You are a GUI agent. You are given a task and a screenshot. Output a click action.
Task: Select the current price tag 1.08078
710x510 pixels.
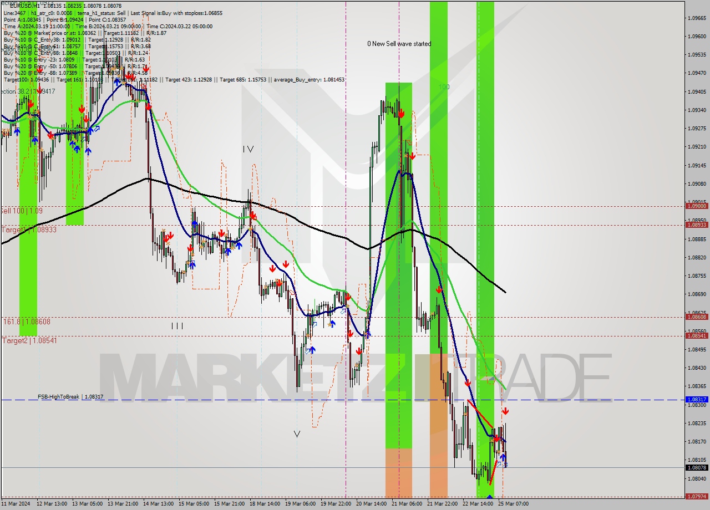pyautogui.click(x=696, y=467)
